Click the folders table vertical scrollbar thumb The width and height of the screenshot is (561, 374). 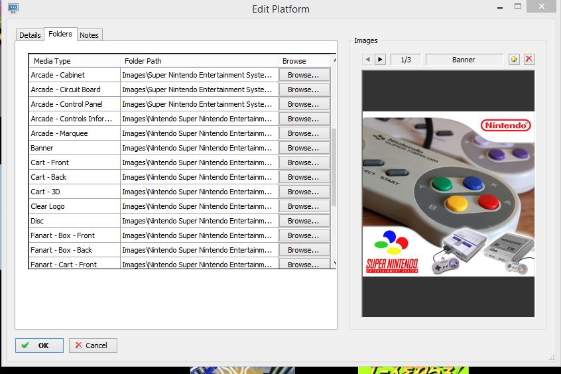(x=334, y=167)
